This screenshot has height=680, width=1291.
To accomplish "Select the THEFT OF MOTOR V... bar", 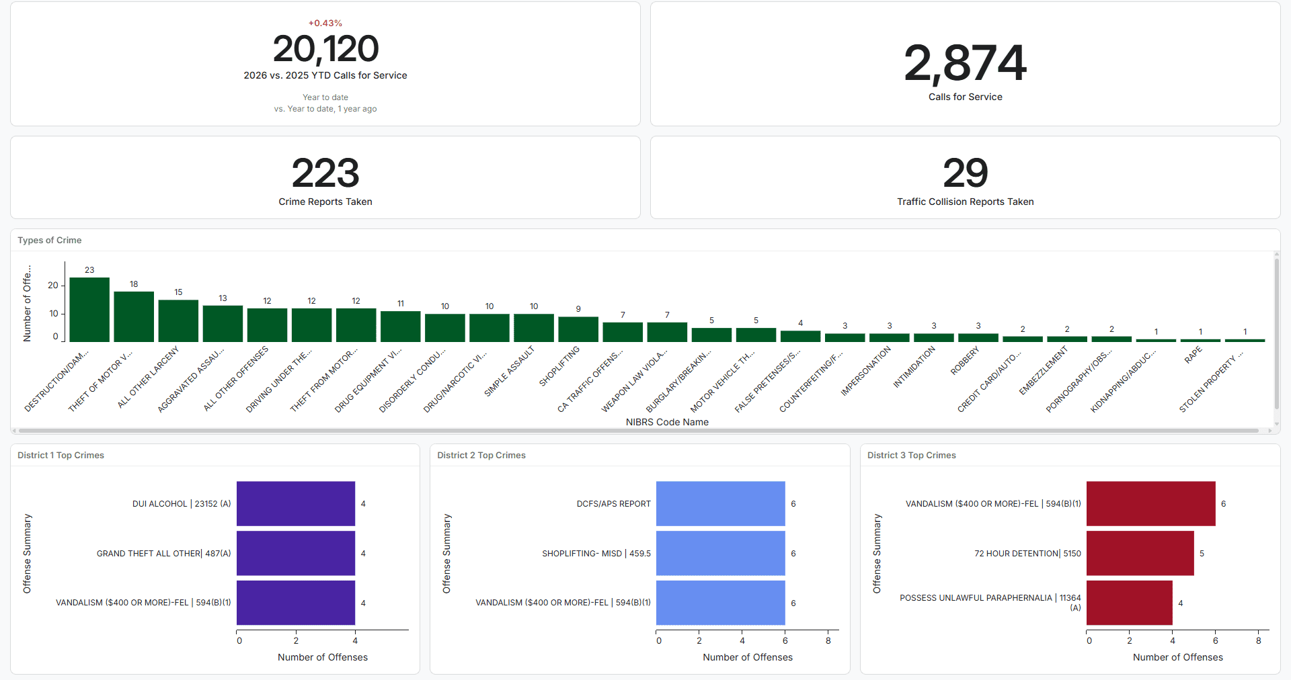I will 134,316.
